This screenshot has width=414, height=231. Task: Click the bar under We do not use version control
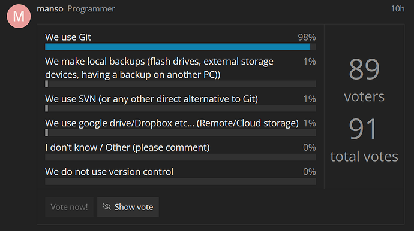181,181
